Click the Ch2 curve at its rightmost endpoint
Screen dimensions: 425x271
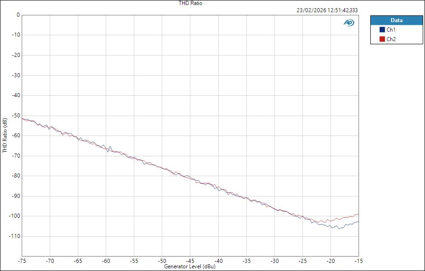click(x=359, y=214)
